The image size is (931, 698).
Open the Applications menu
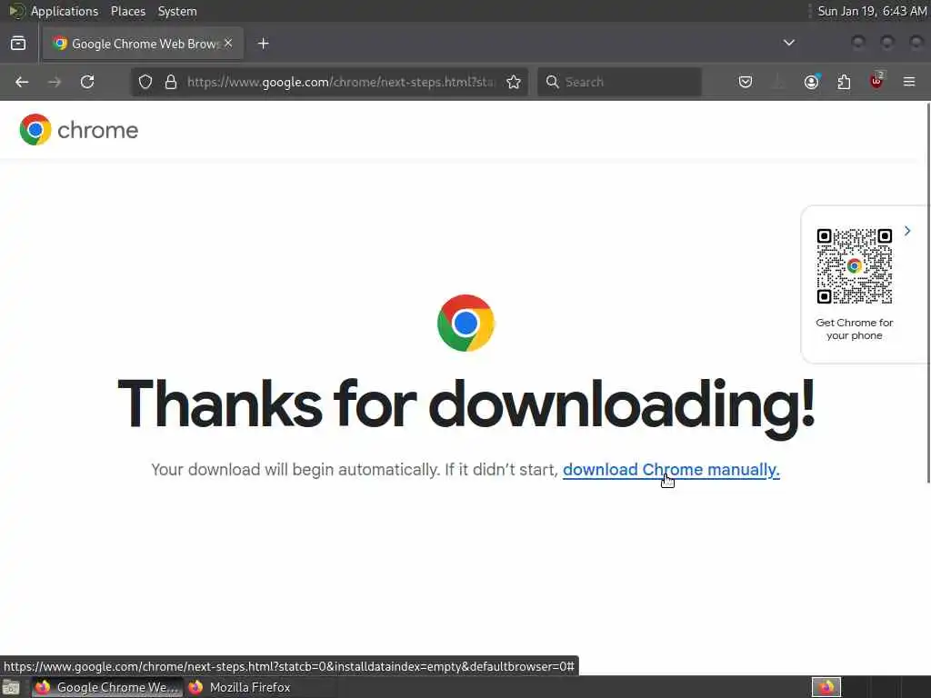pos(65,11)
